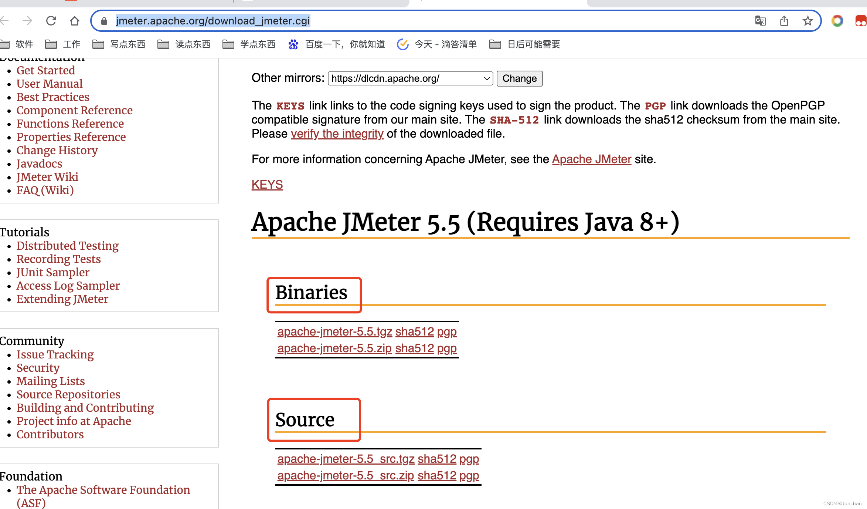Open the verify the integrity link

pyautogui.click(x=337, y=134)
